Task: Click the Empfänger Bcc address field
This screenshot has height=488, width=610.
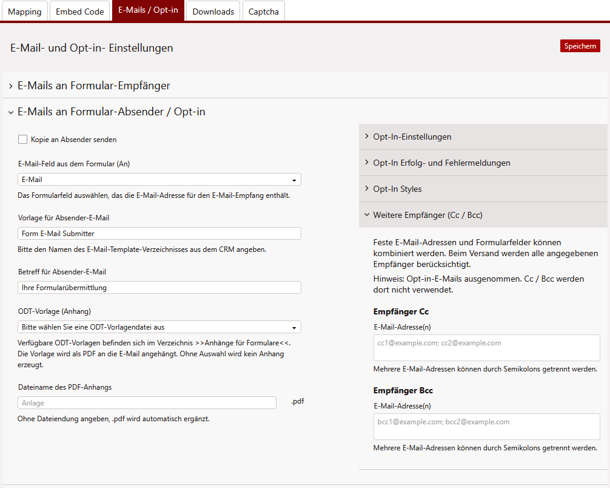Action: [x=486, y=427]
